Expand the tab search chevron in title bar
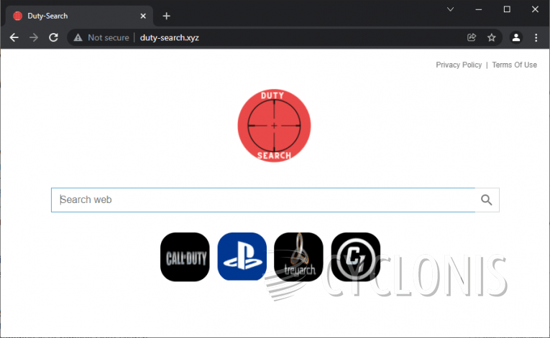This screenshot has width=550, height=338. tap(451, 9)
